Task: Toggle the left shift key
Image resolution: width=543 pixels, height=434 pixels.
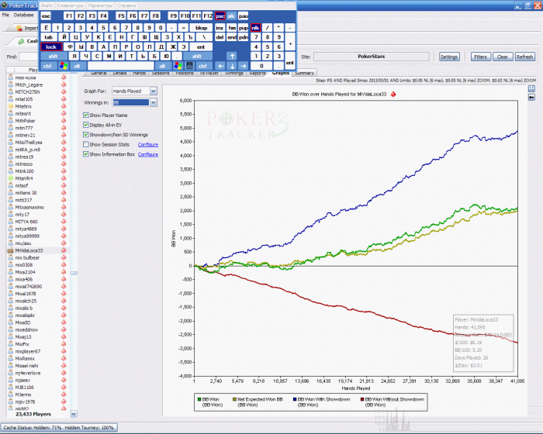Action: click(53, 56)
